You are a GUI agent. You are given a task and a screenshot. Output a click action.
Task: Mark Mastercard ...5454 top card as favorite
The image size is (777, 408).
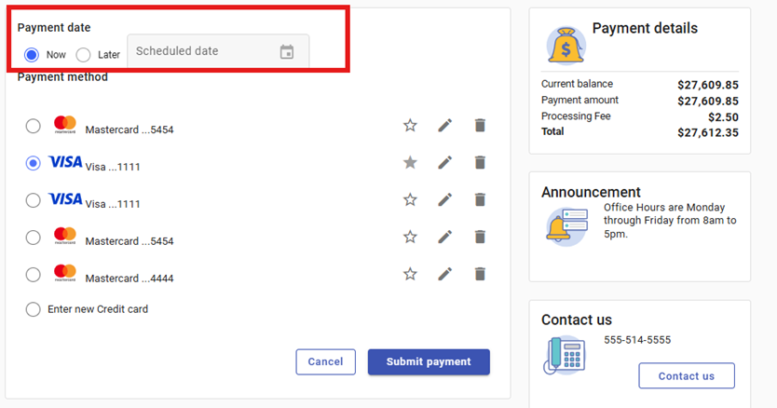pyautogui.click(x=410, y=126)
